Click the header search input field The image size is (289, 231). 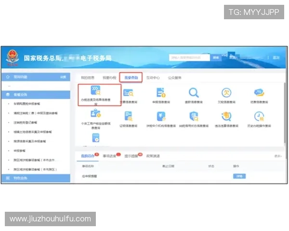[189, 57]
